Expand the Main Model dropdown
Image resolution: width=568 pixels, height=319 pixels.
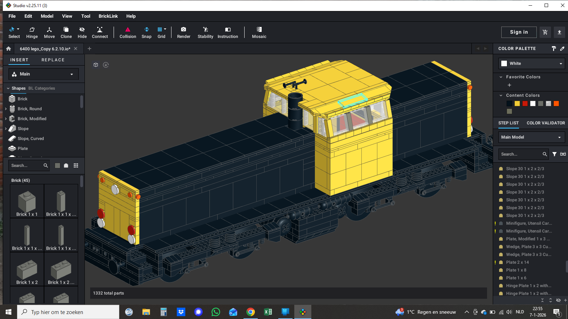coord(531,137)
